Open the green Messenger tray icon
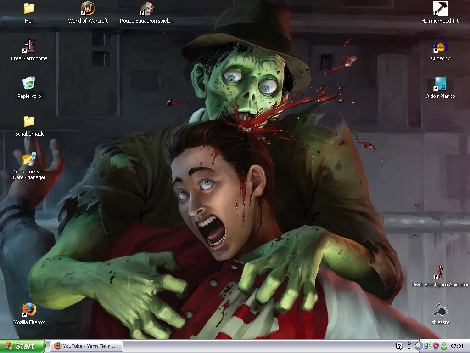This screenshot has height=353, width=470. click(x=444, y=346)
